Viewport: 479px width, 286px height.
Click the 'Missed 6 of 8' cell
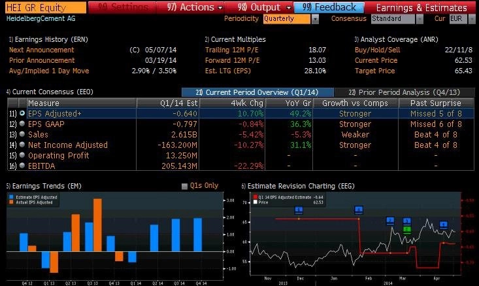[x=436, y=124]
